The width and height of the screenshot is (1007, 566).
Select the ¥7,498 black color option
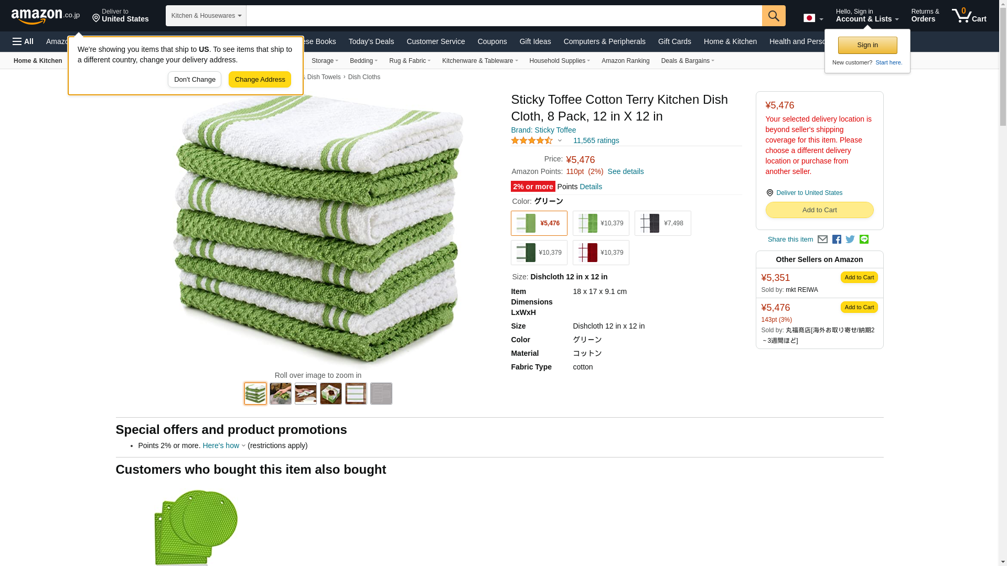[662, 223]
